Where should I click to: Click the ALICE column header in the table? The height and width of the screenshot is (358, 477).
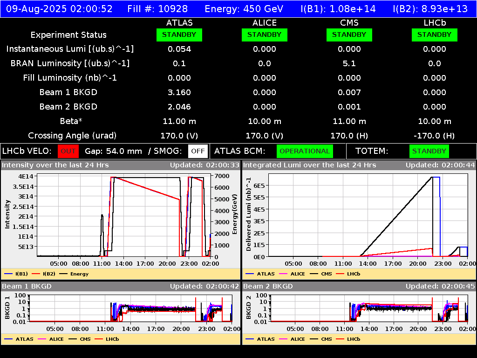pos(265,23)
